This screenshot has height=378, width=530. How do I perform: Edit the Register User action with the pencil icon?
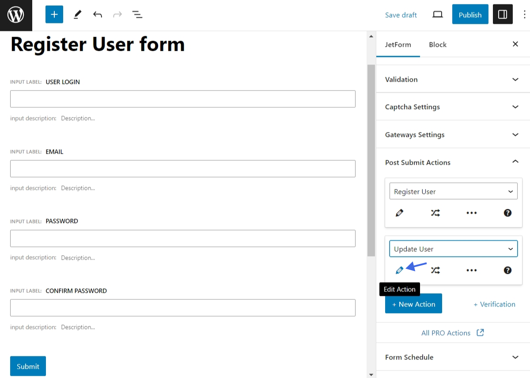click(399, 212)
